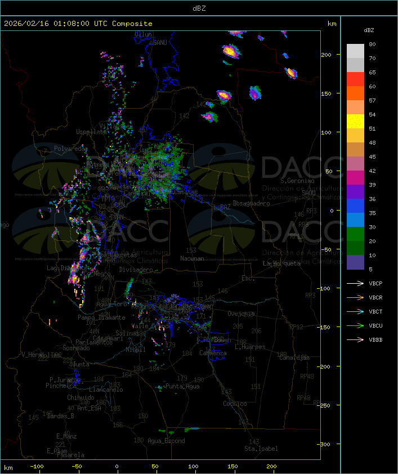Click the Uspallata place label on the map
398x474 pixels.
point(91,132)
